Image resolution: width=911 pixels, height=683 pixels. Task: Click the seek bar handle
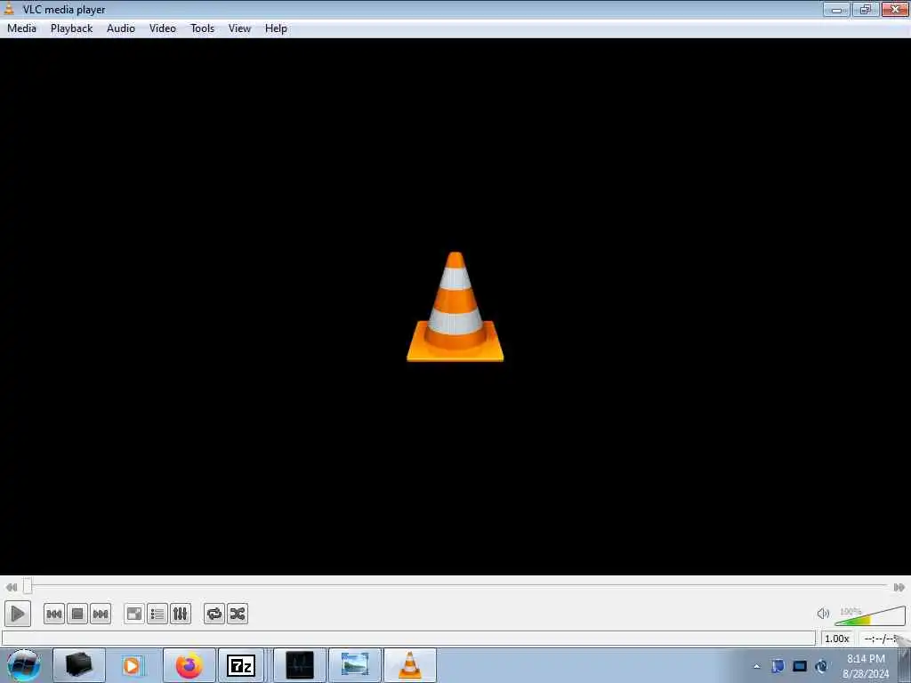28,586
